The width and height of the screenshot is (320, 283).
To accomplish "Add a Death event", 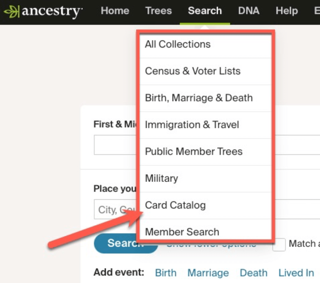I will [x=253, y=273].
